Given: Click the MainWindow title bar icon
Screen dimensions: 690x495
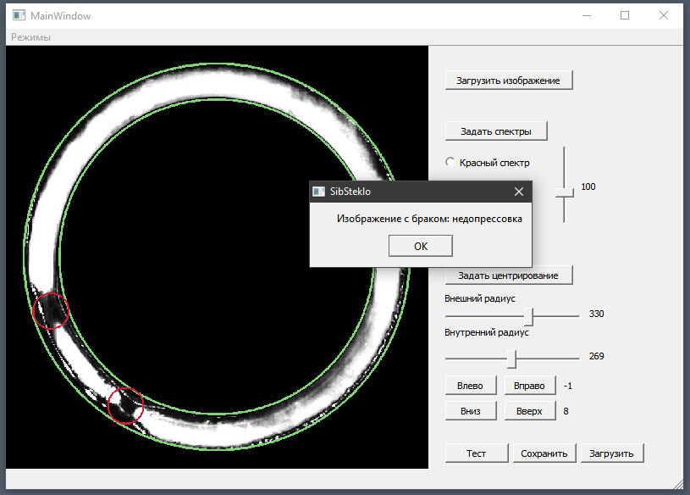Looking at the screenshot, I should coord(19,15).
